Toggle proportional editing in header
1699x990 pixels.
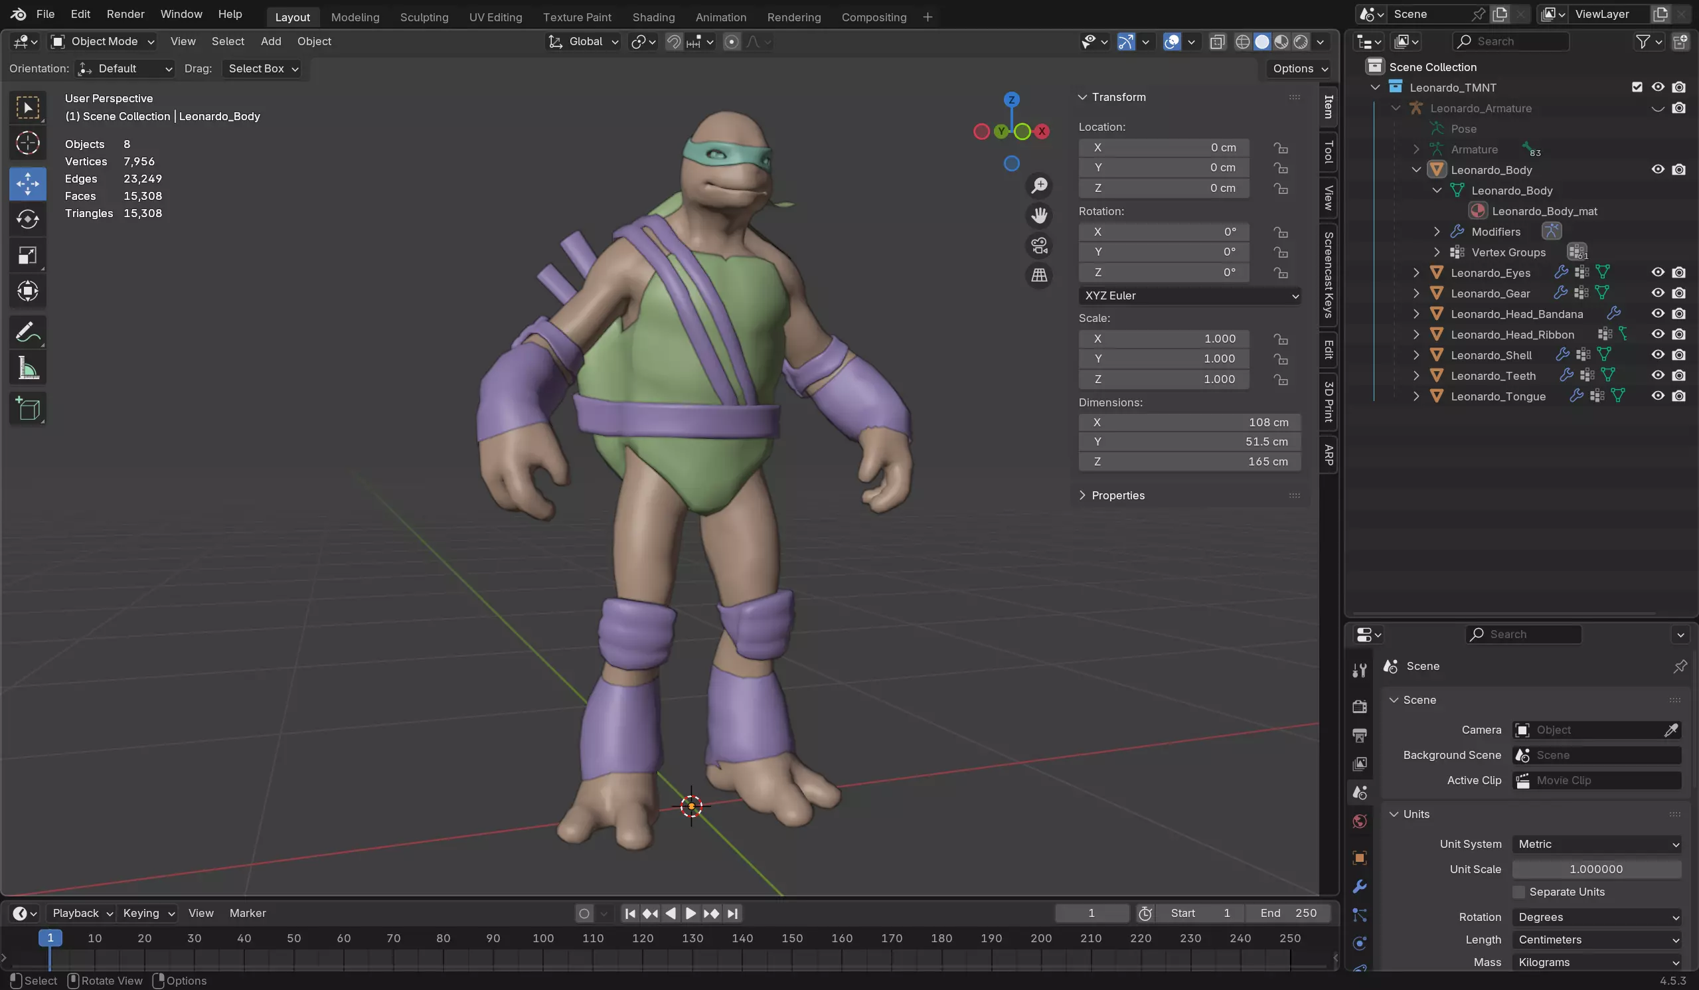pos(732,42)
